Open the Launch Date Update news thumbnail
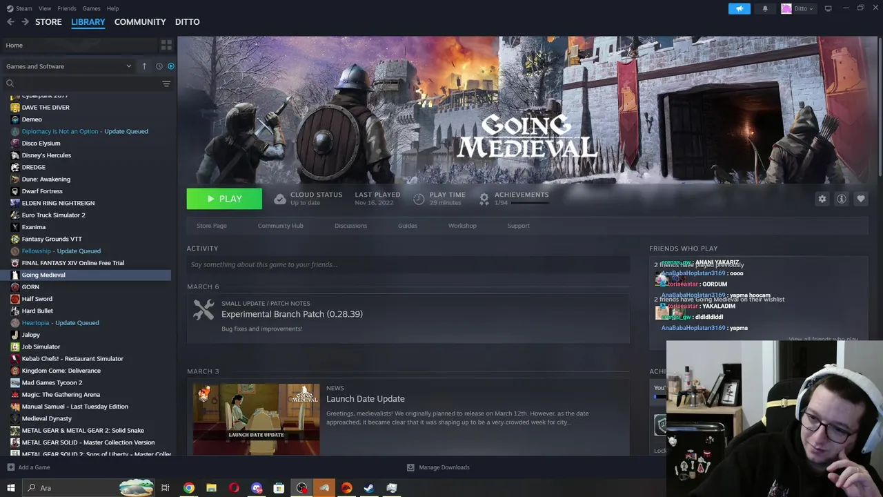This screenshot has width=883, height=497. coord(256,419)
